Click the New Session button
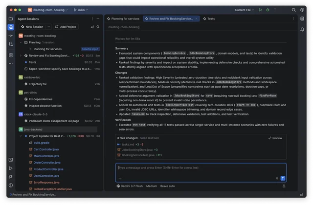 pyautogui.click(x=32, y=27)
